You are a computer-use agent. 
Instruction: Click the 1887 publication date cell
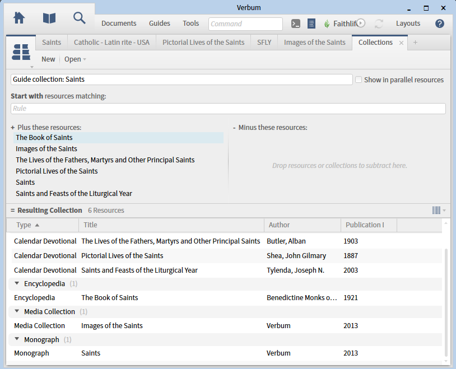(x=351, y=255)
